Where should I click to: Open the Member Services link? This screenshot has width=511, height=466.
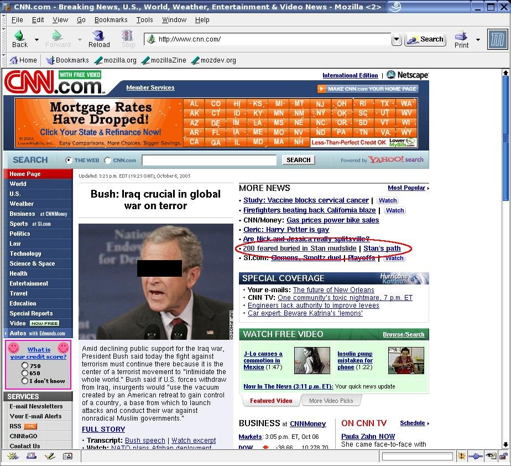pyautogui.click(x=150, y=87)
